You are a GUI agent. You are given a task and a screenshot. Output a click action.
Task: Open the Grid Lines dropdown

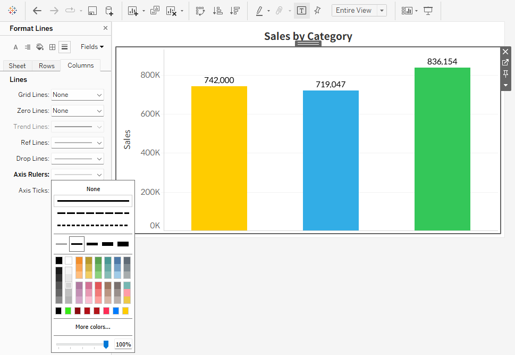click(x=77, y=95)
